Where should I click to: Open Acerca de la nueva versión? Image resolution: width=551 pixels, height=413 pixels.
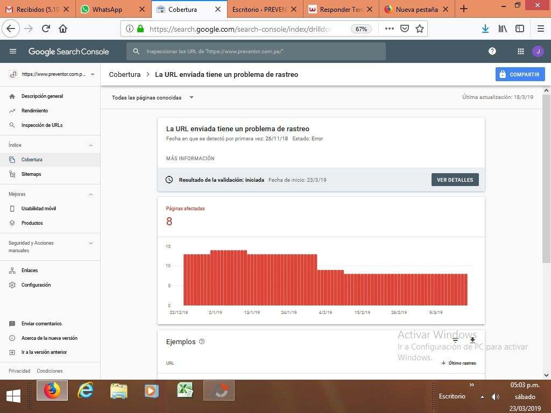point(50,338)
